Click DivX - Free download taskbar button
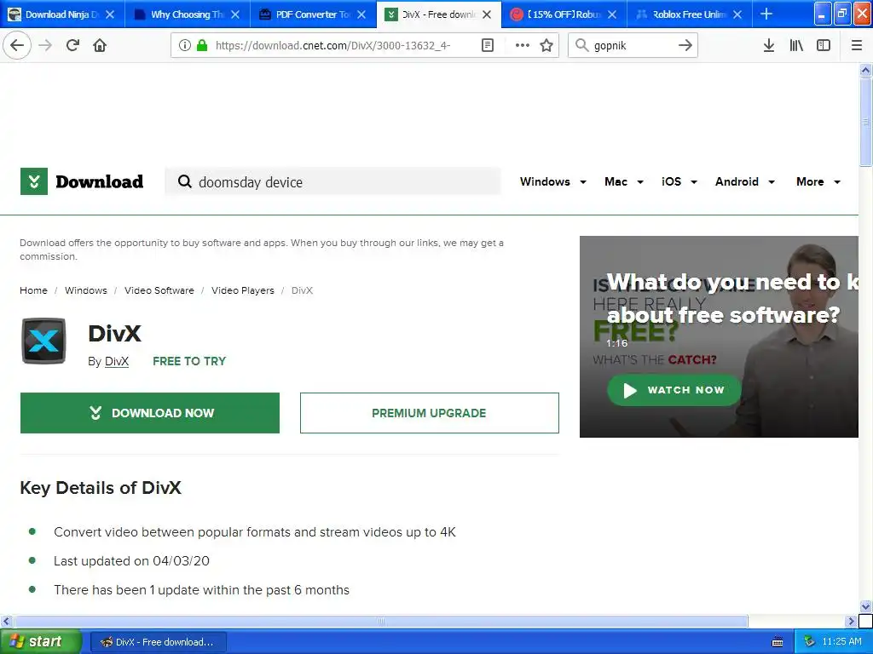The image size is (873, 654). click(x=158, y=642)
